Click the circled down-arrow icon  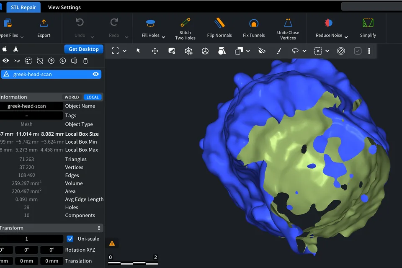click(63, 61)
